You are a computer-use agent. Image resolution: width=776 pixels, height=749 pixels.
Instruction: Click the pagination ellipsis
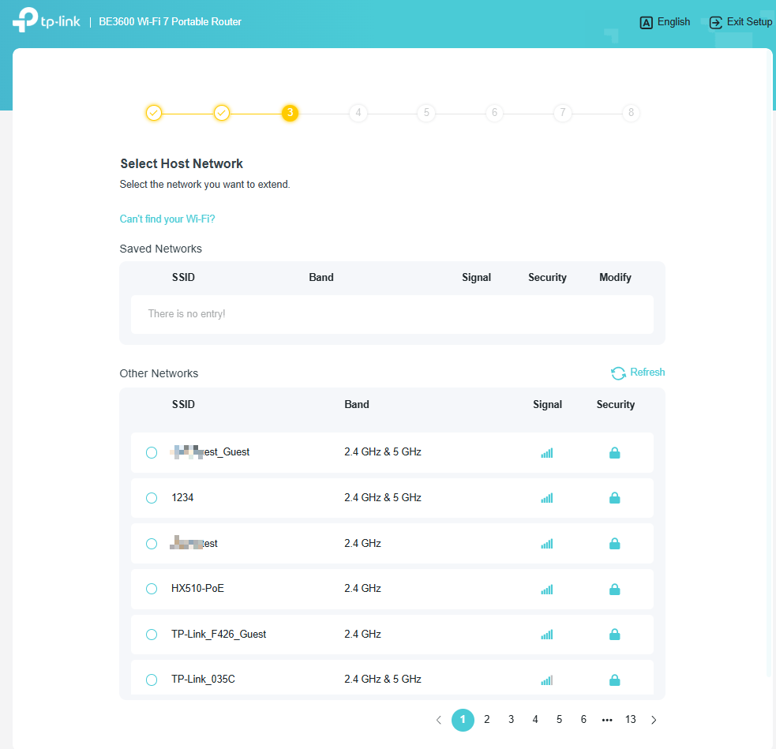(x=607, y=719)
